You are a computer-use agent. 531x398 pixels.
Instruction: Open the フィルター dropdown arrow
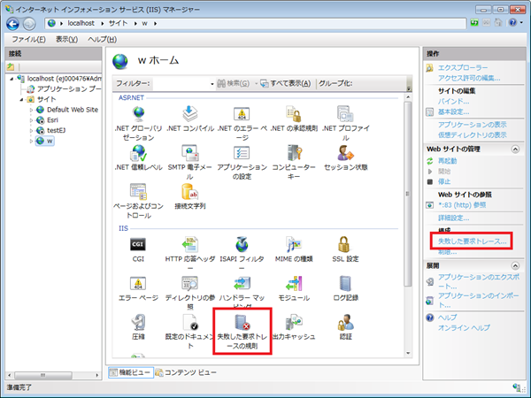coord(212,84)
